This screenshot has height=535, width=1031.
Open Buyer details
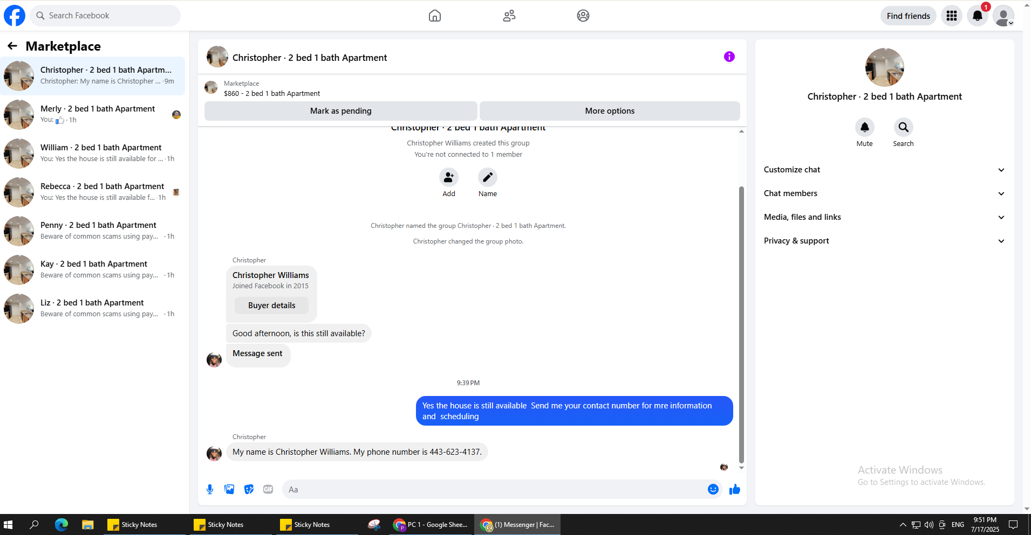click(x=272, y=305)
